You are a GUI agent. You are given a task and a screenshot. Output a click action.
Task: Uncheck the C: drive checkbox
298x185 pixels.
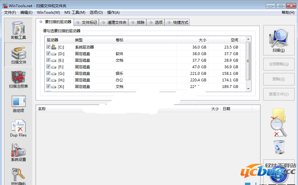coord(48,46)
